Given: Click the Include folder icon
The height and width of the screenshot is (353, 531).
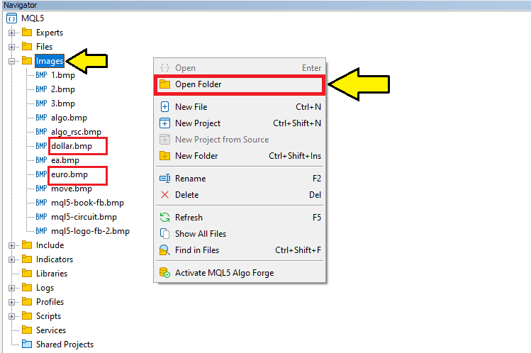Looking at the screenshot, I should tap(27, 245).
